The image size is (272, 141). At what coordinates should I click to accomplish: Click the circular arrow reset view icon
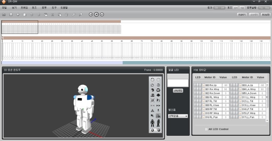pos(158,85)
